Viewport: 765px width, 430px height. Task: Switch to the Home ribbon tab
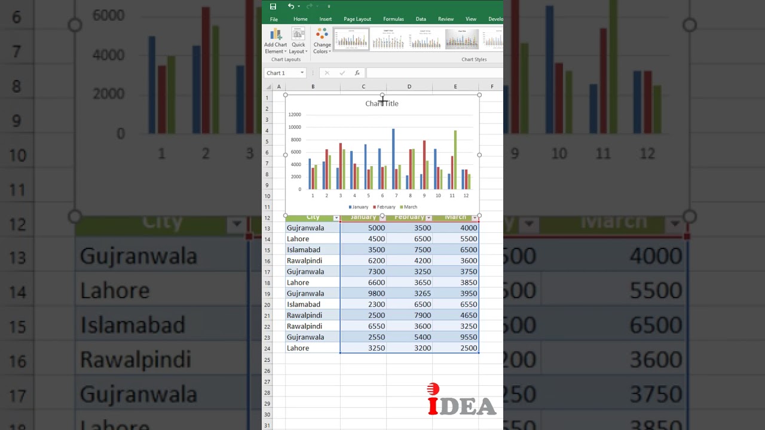click(300, 19)
